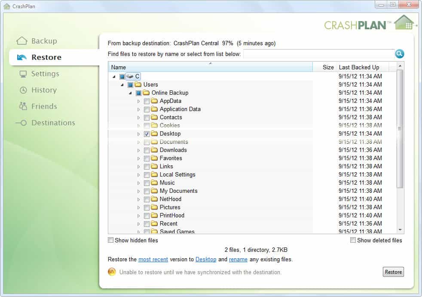The height and width of the screenshot is (297, 422).
Task: Click the Size column header
Action: 324,67
